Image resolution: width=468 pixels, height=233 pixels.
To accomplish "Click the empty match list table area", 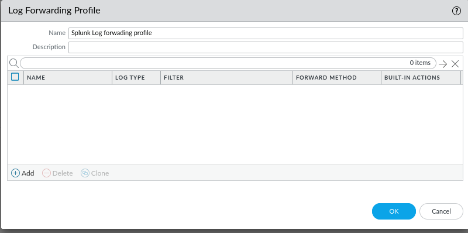I will (x=235, y=125).
